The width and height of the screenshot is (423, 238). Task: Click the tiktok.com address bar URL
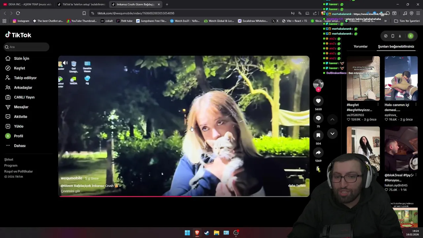coord(136,13)
